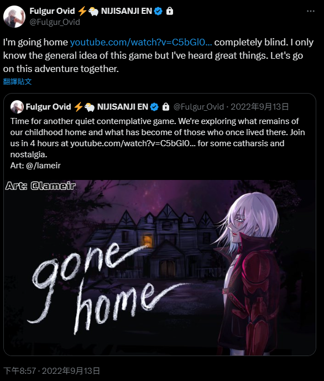The width and height of the screenshot is (324, 381).
Task: Click the quoted tweet's small avatar
Action: tap(17, 107)
